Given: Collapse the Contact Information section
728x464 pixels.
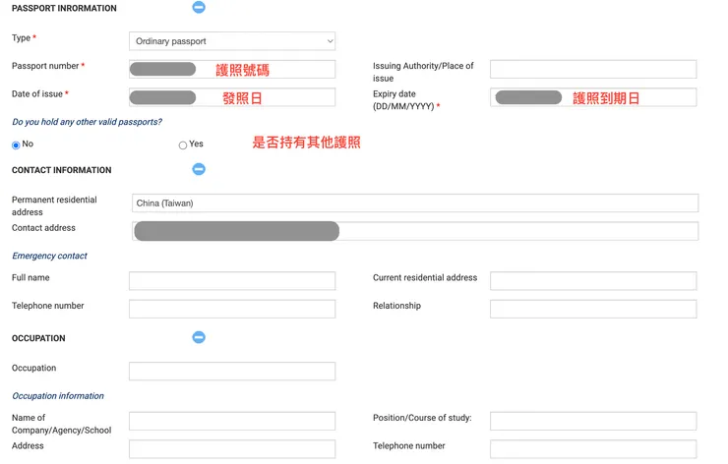Looking at the screenshot, I should [199, 169].
